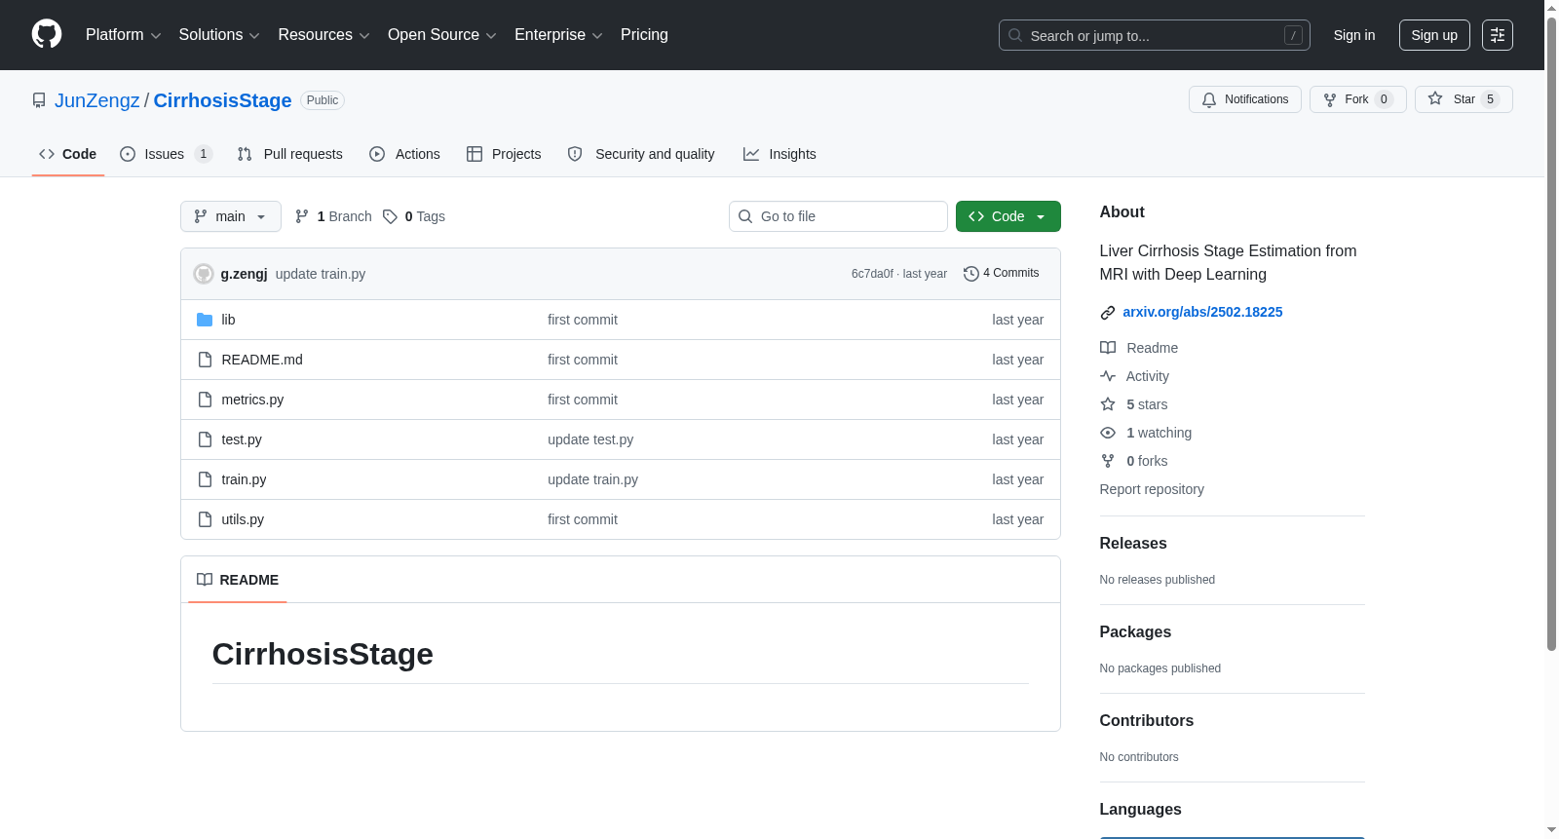Screen dimensions: 1559x839
Task: Click the 0 Tags link
Action: tap(415, 216)
